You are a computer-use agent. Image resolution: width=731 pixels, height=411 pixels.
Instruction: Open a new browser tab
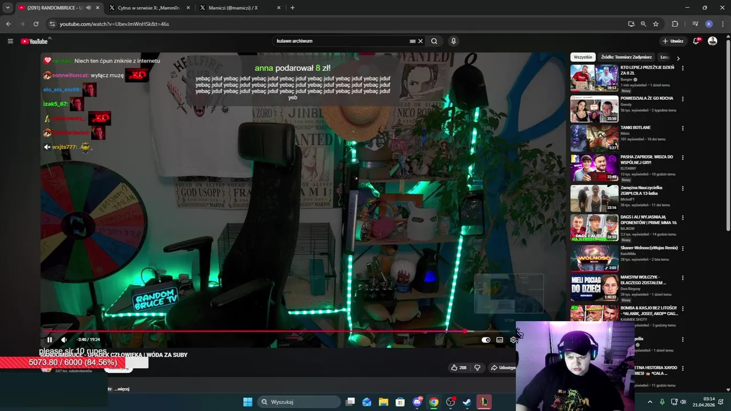coord(292,8)
